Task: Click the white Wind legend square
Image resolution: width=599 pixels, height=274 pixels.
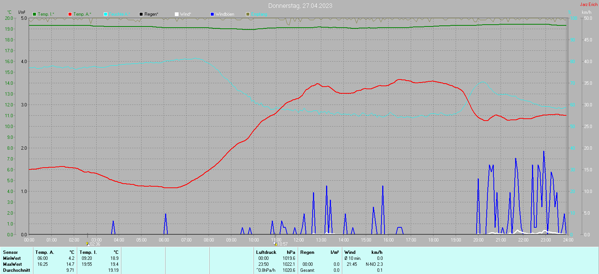Action: point(177,14)
